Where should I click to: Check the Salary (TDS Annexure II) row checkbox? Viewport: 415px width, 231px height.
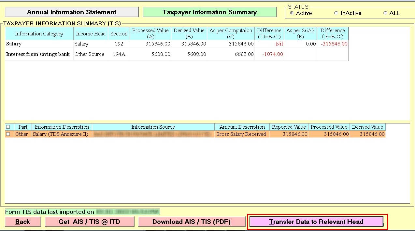[8, 134]
